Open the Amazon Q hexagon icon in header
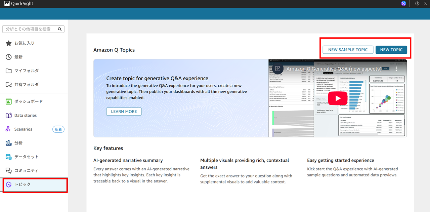This screenshot has width=430, height=212. [x=403, y=4]
